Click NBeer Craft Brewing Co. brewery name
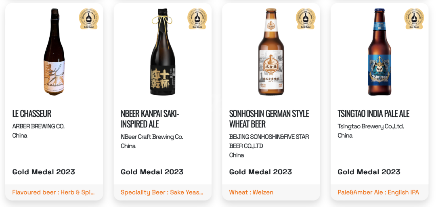The width and height of the screenshot is (436, 207). 152,137
